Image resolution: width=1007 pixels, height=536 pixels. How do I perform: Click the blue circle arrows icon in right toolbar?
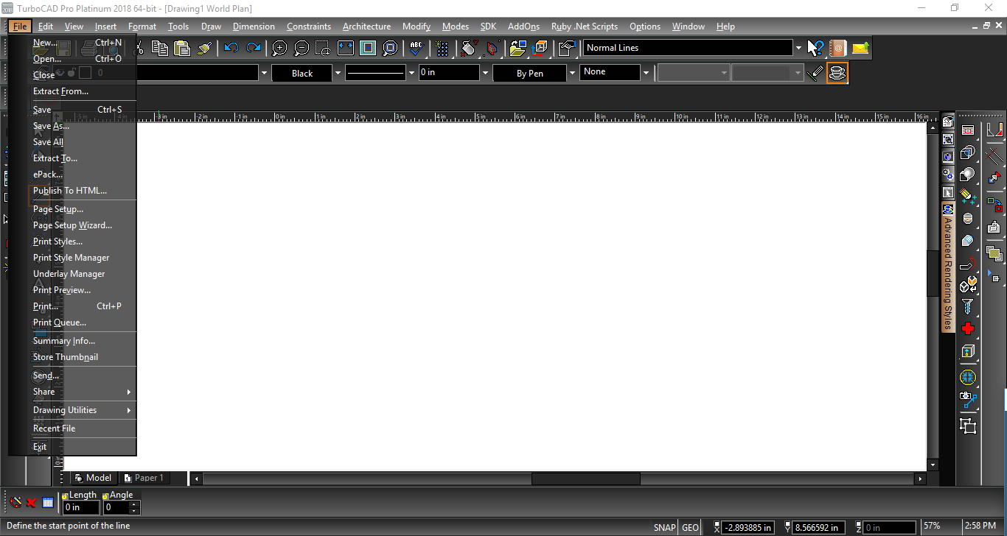[x=968, y=377]
